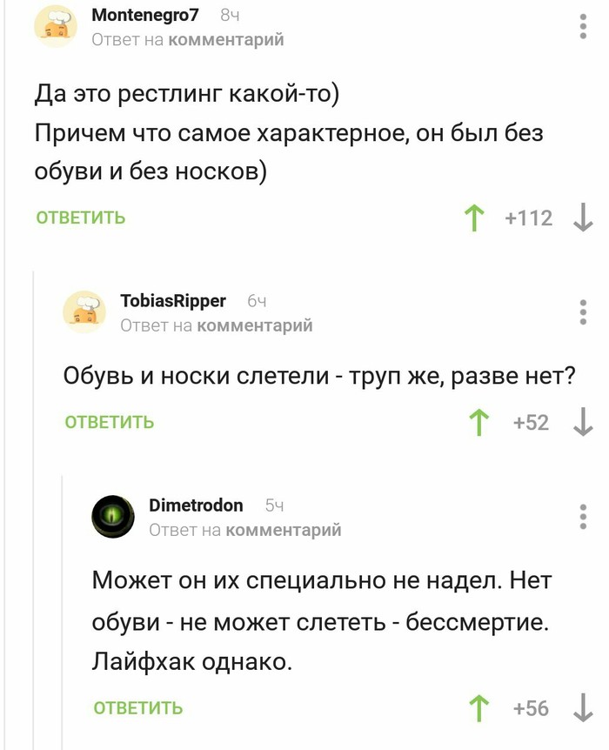Click ОТВЕТИТЬ under Montenegro7's comment
The image size is (609, 750).
point(81,218)
